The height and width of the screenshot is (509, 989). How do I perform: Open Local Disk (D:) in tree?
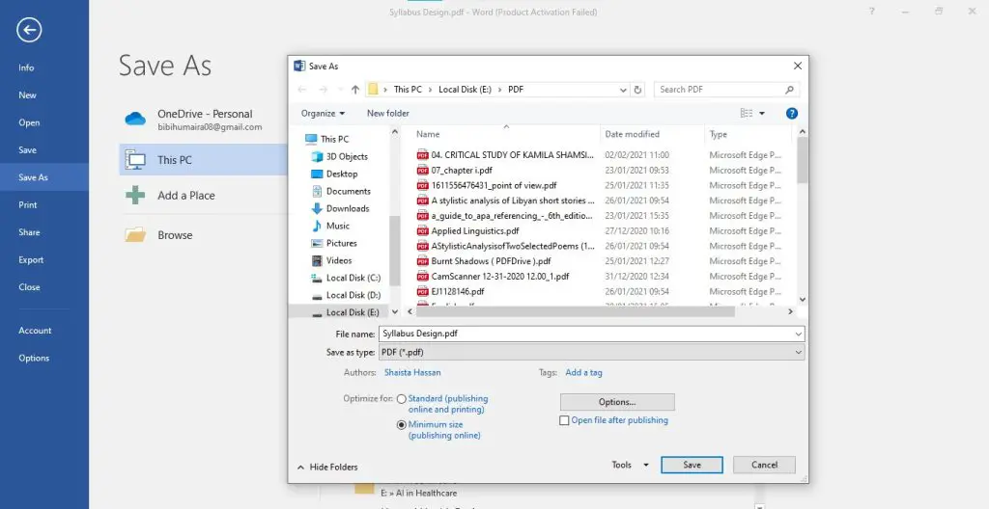click(x=353, y=295)
